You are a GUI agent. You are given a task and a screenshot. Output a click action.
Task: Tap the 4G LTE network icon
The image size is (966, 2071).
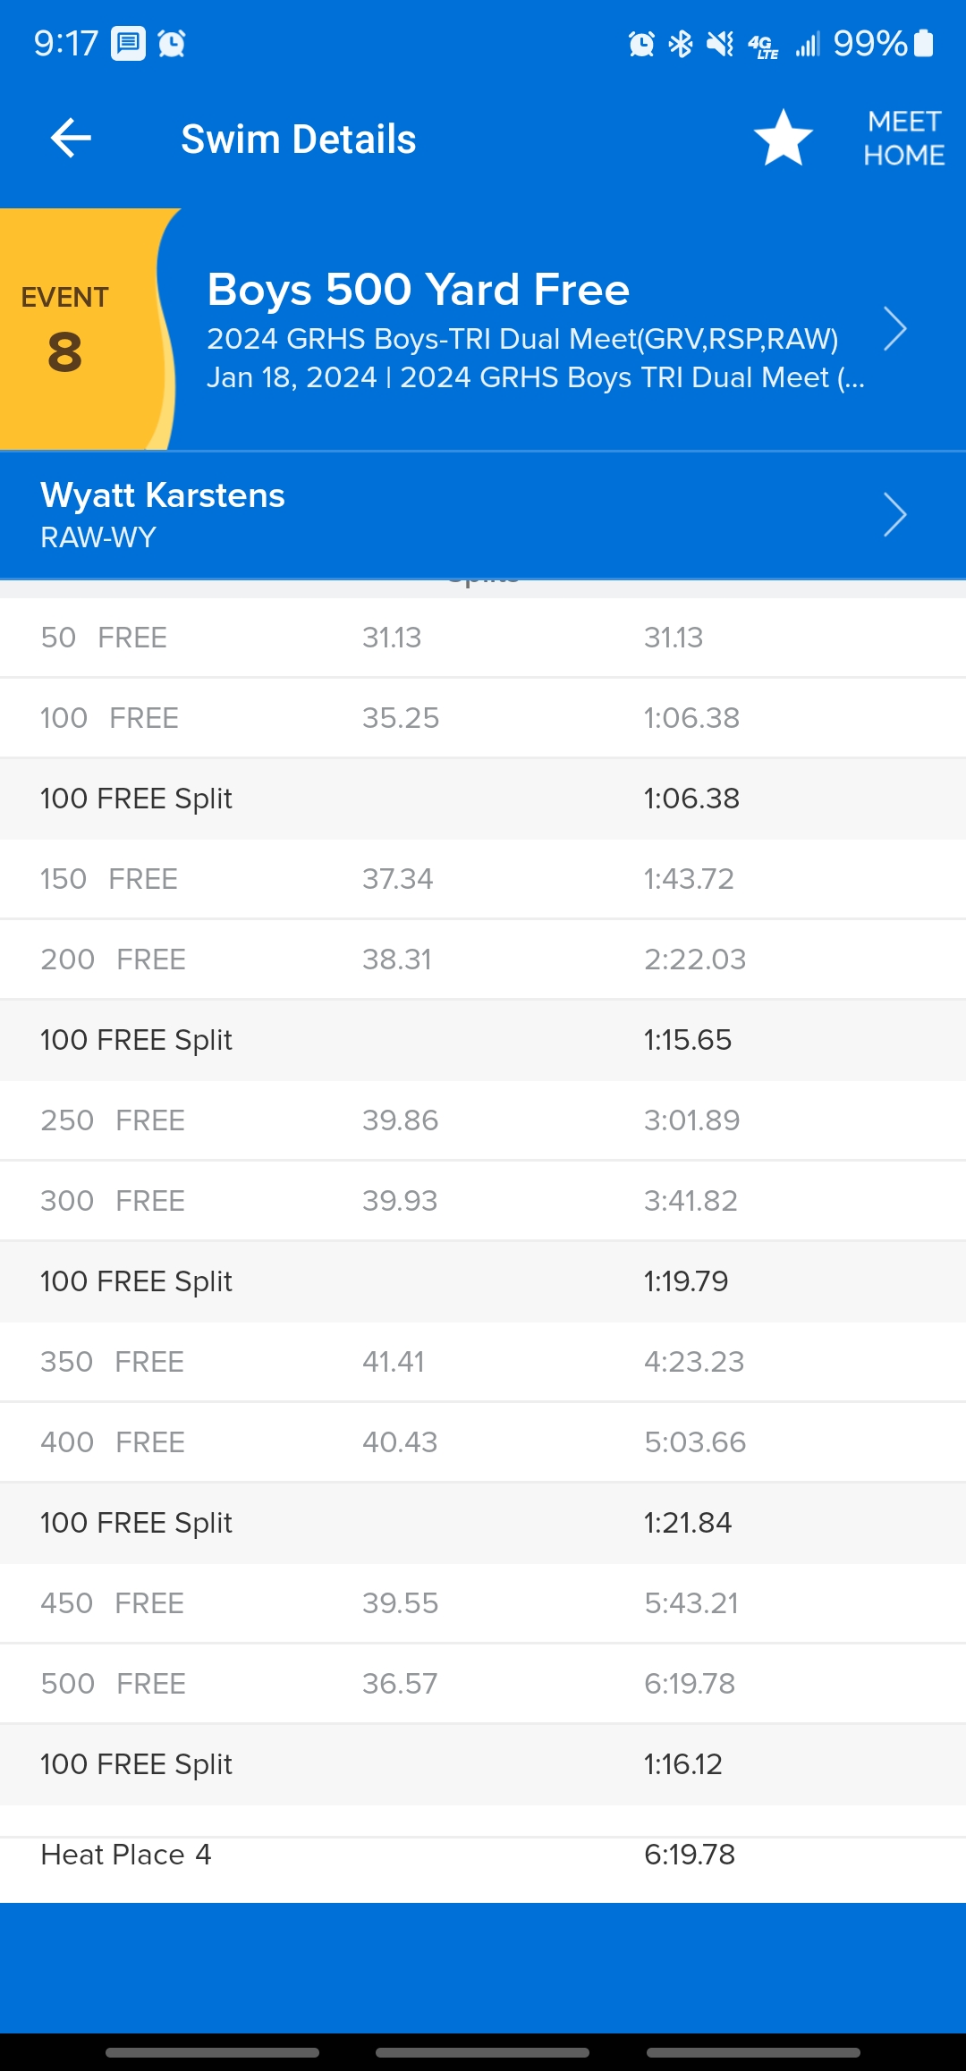coord(762,45)
